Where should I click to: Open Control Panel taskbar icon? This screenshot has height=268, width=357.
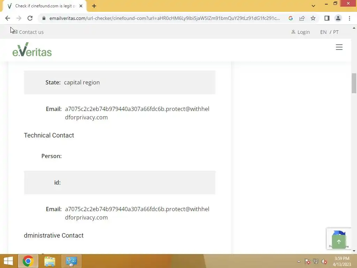tap(71, 261)
